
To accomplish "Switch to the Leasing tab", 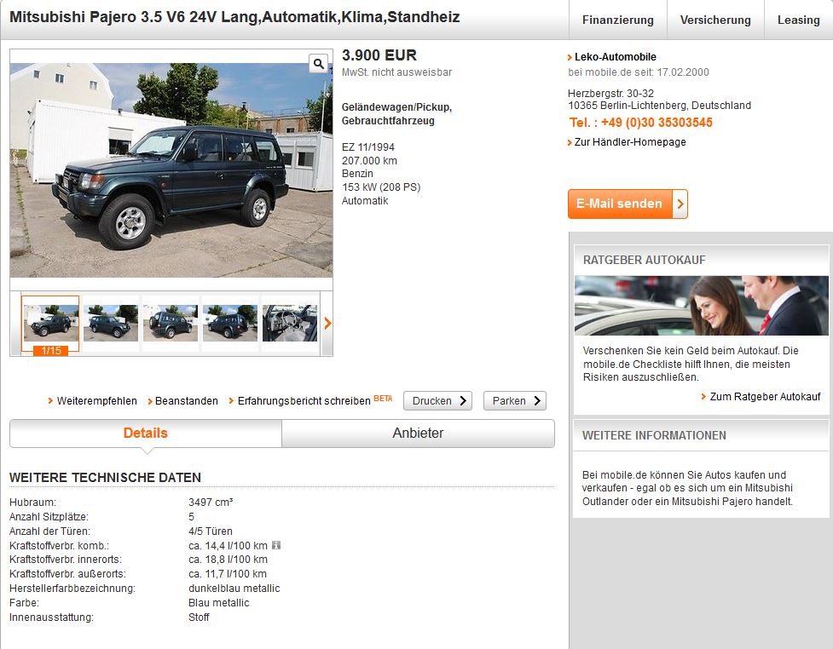I will [798, 20].
